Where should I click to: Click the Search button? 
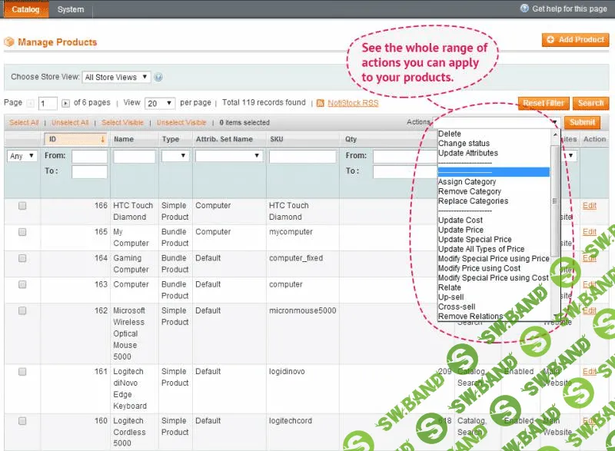pyautogui.click(x=590, y=102)
